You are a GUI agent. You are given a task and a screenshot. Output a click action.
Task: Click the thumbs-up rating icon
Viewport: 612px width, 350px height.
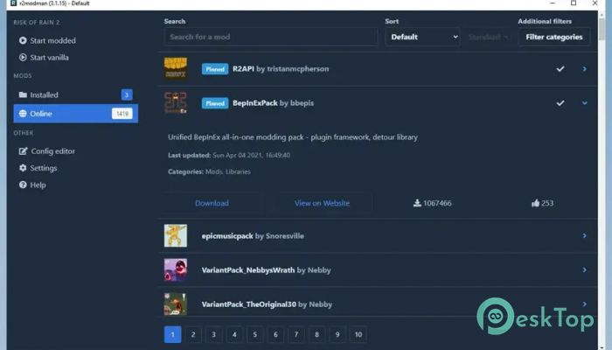[x=535, y=203]
